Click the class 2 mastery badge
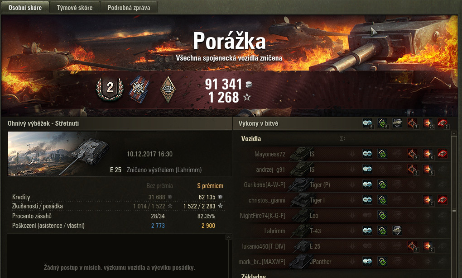 [110, 88]
